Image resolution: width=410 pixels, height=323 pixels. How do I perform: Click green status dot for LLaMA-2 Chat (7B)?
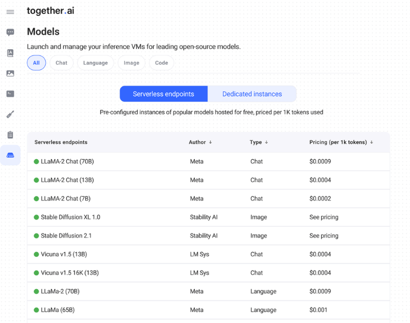[36, 199]
